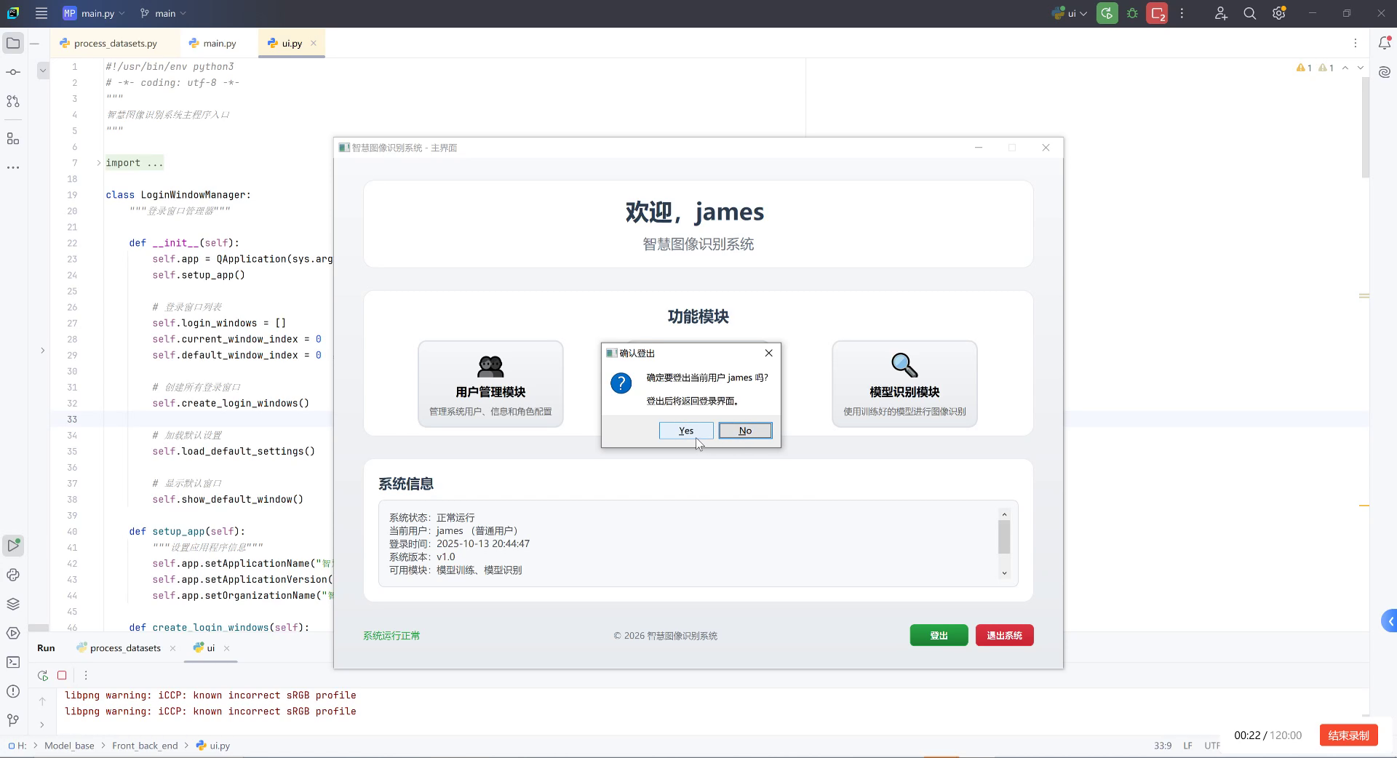The height and width of the screenshot is (758, 1397).
Task: Open the Code With Me icon
Action: pos(1221,13)
